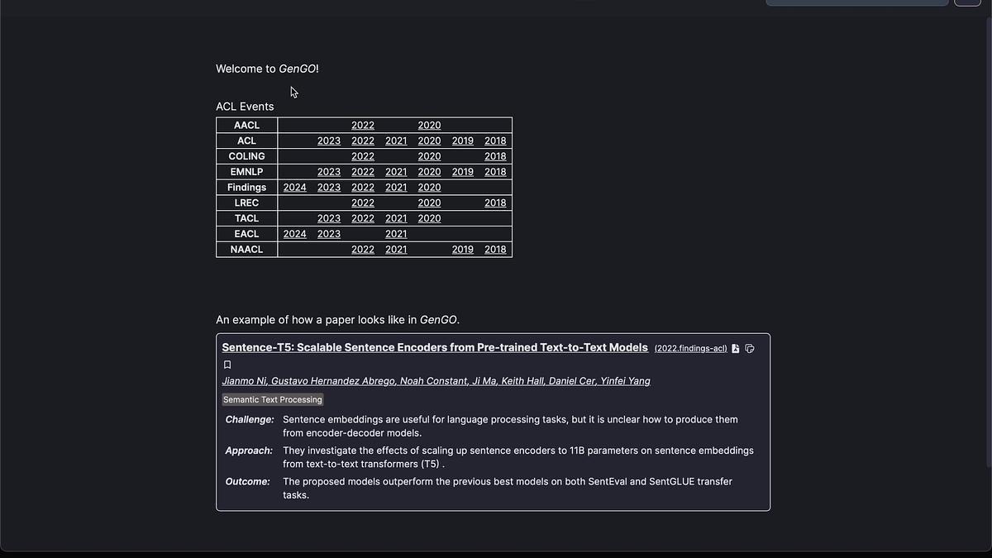
Task: Click the 'Findings' row header cell
Action: pyautogui.click(x=246, y=188)
